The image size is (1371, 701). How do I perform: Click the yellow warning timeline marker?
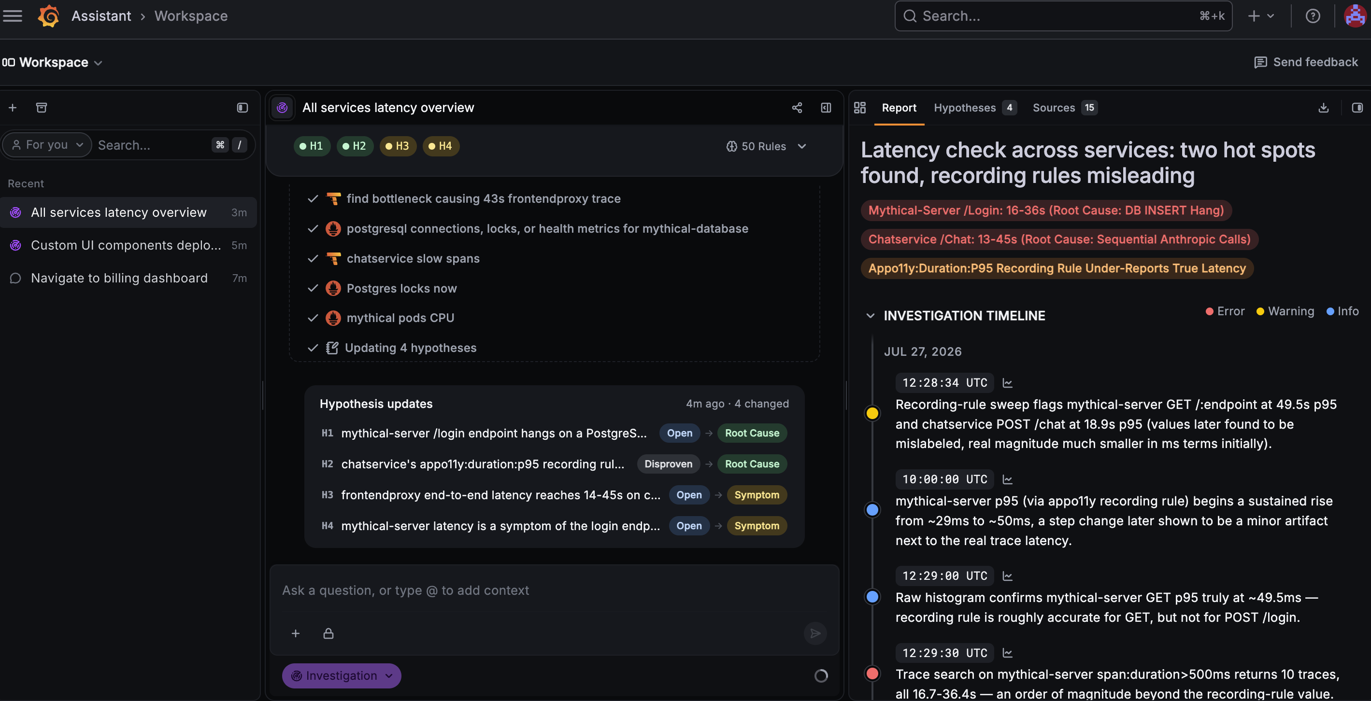pyautogui.click(x=872, y=413)
